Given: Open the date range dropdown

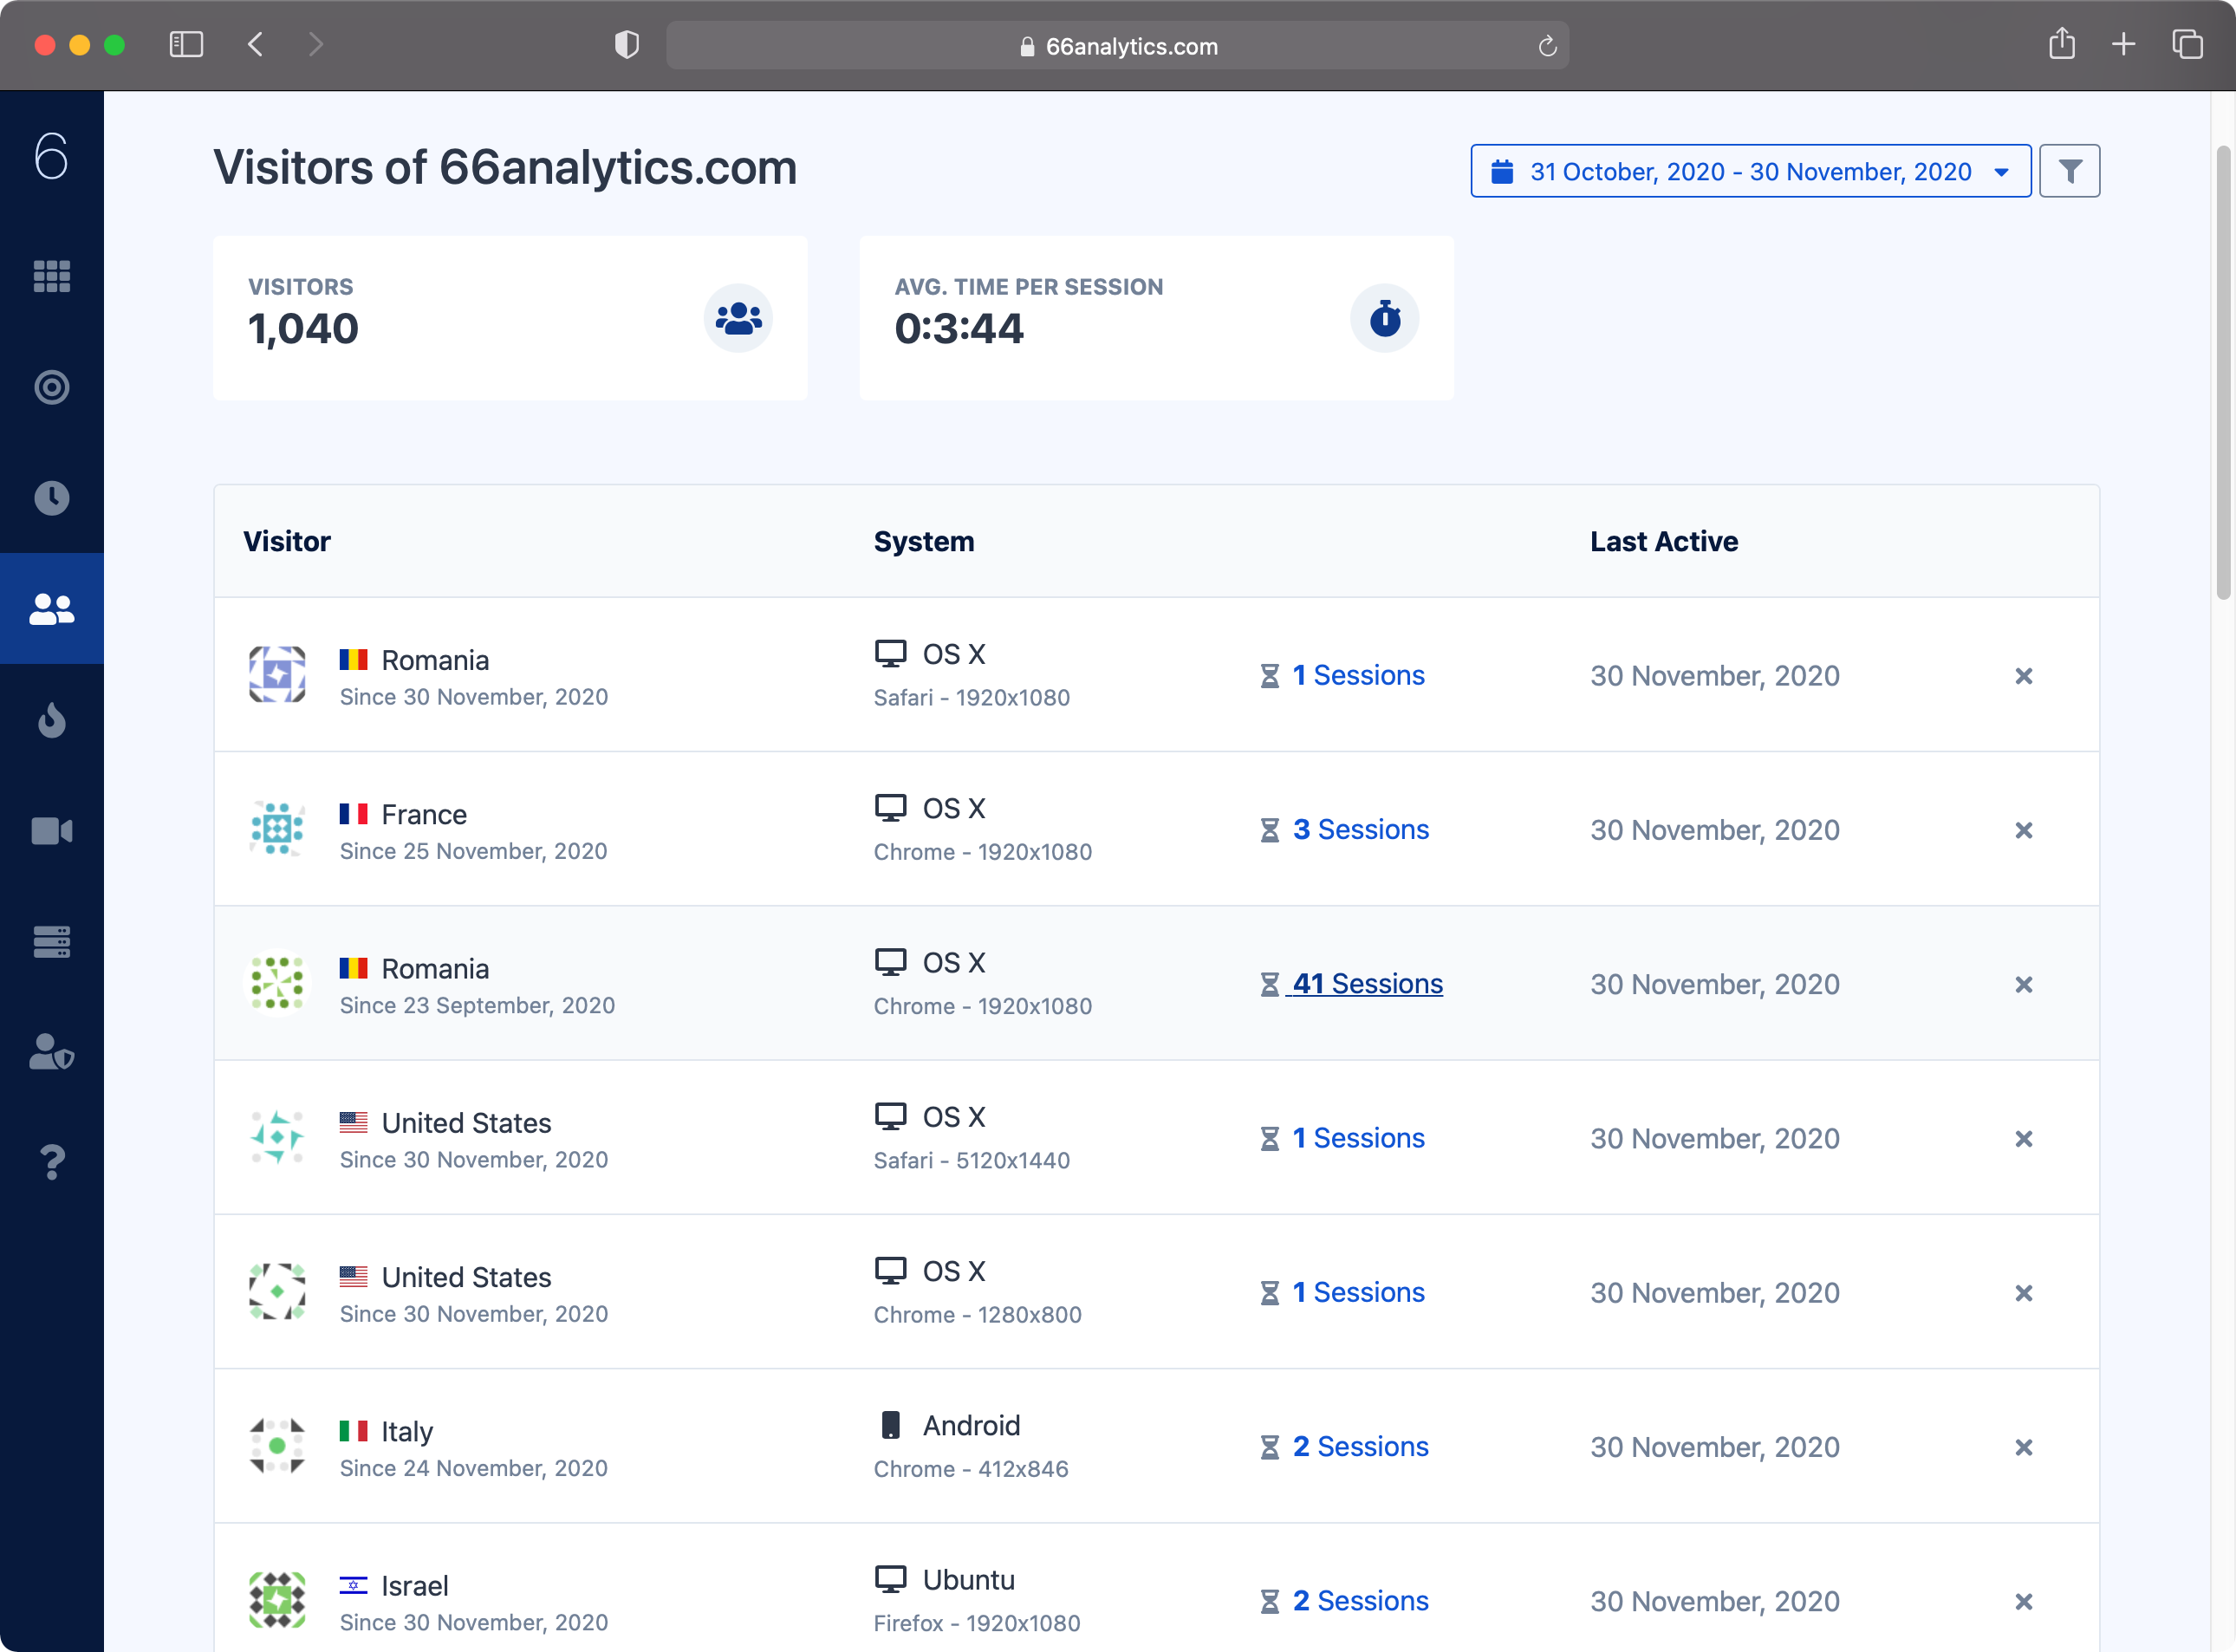Looking at the screenshot, I should click(1748, 171).
